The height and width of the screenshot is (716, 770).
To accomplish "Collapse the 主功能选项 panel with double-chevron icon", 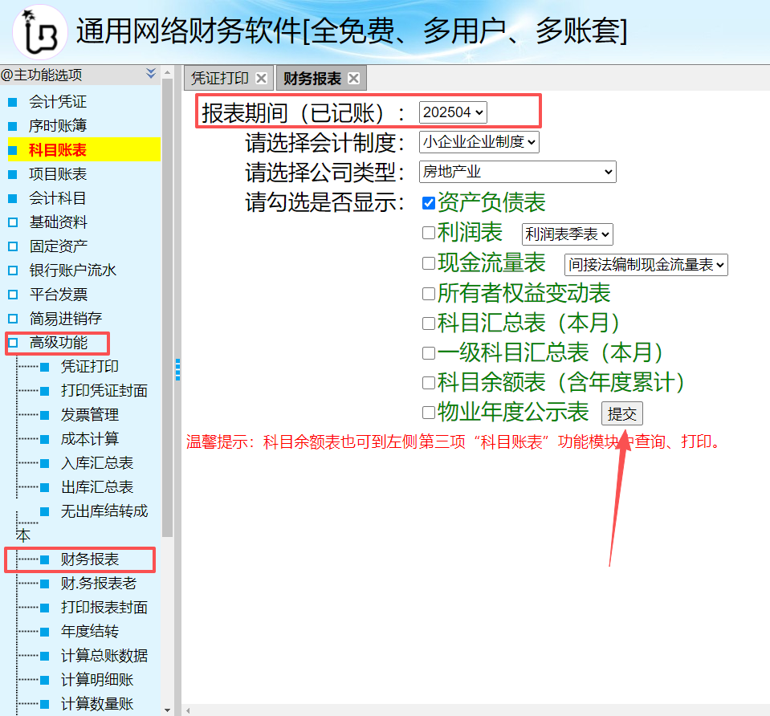I will (151, 74).
